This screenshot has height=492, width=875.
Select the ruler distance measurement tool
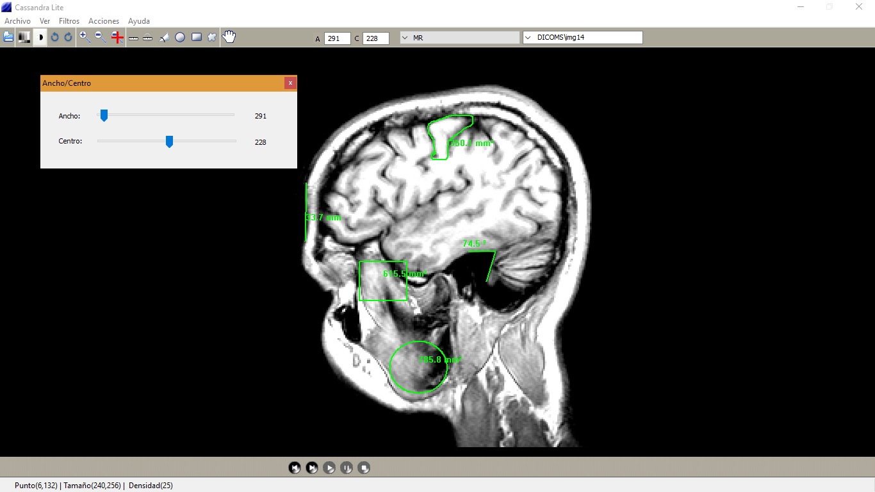[133, 38]
